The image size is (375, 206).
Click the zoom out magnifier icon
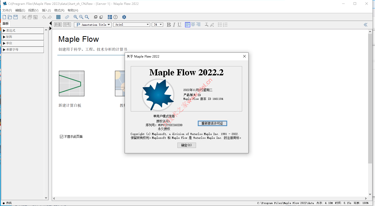coord(81,17)
